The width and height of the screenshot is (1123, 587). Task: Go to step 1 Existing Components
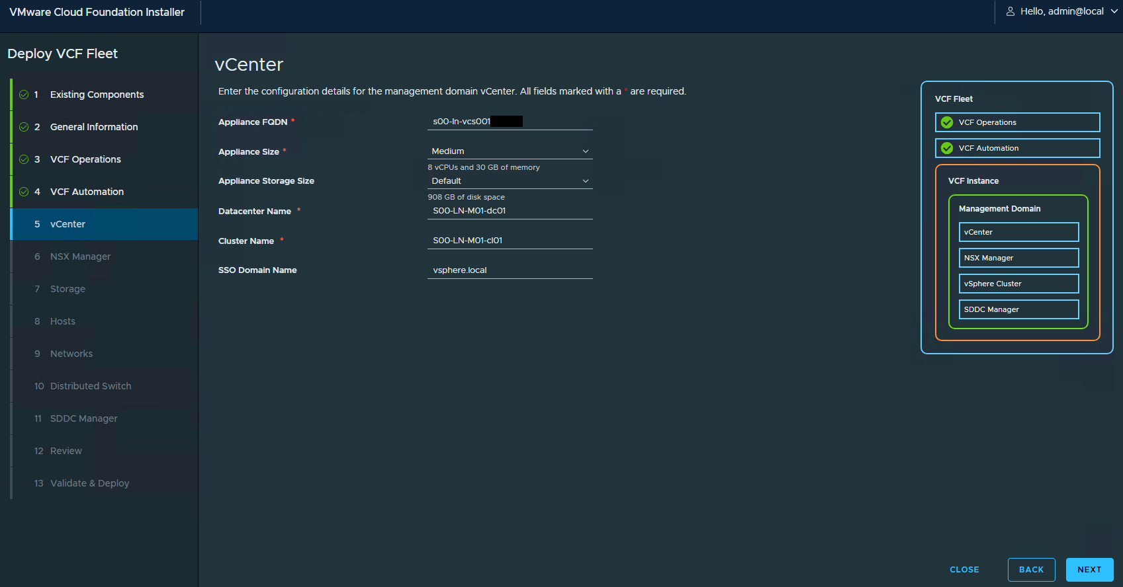click(x=104, y=95)
